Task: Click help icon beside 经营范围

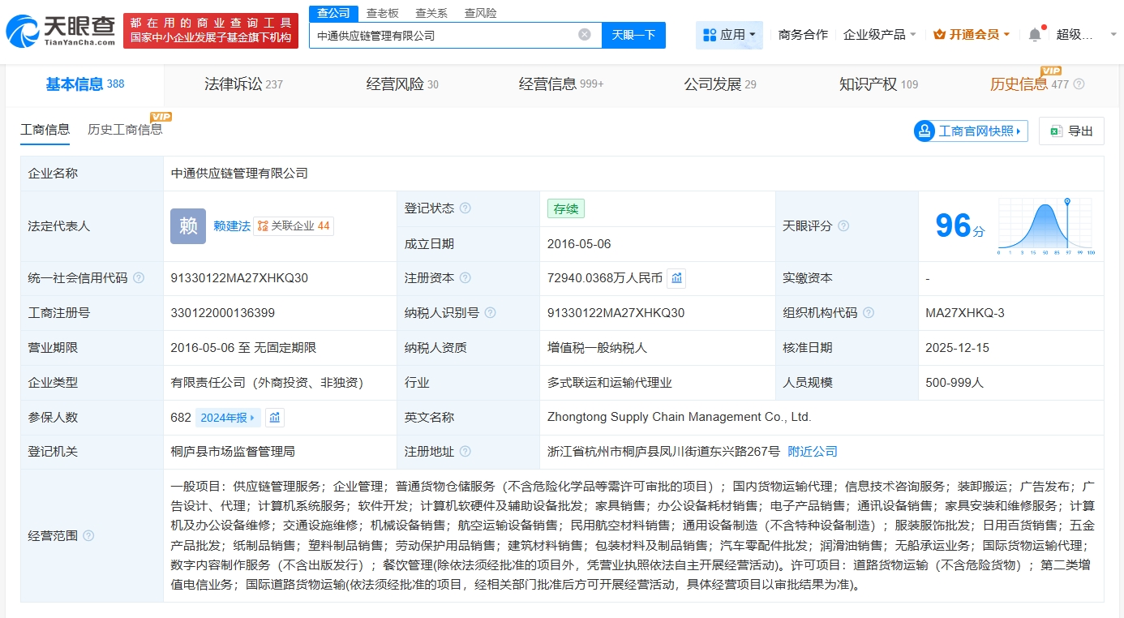Action: point(88,536)
